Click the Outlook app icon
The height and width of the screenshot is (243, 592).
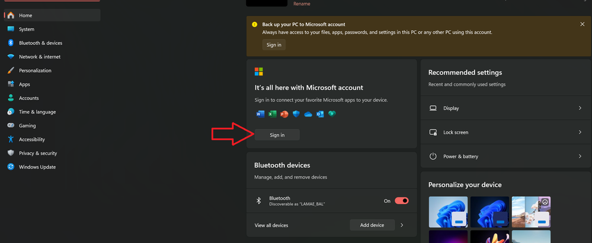click(x=320, y=114)
